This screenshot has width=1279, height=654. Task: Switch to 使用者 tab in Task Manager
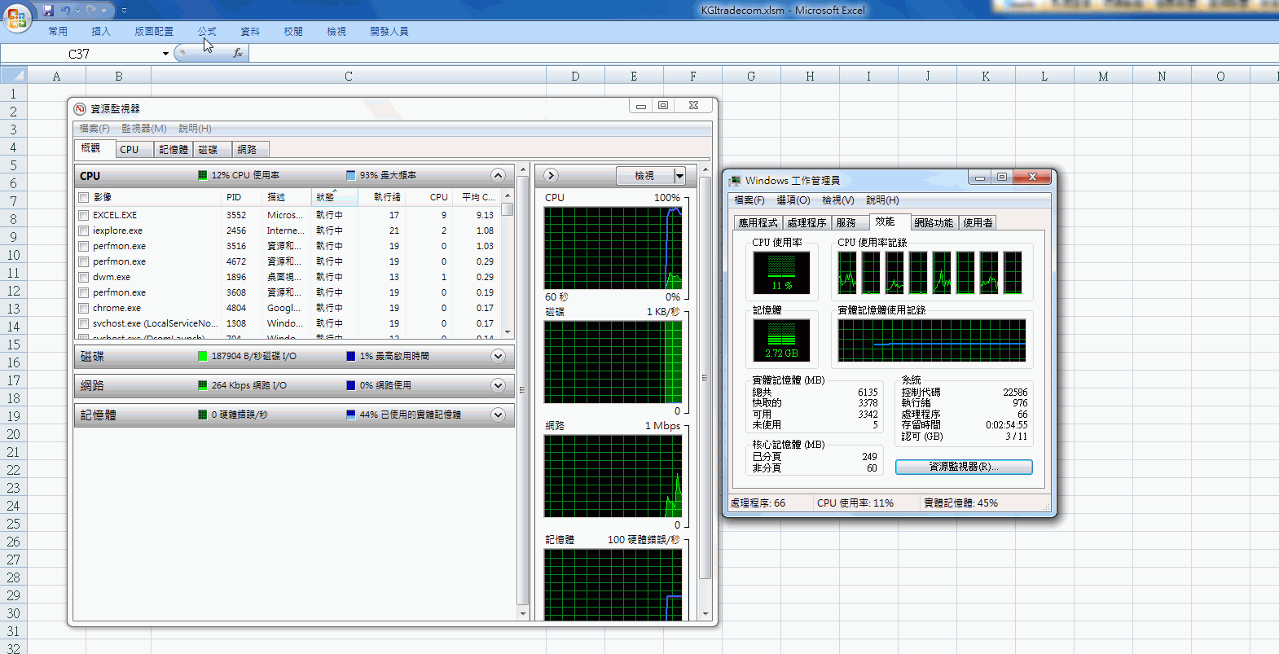coord(978,223)
